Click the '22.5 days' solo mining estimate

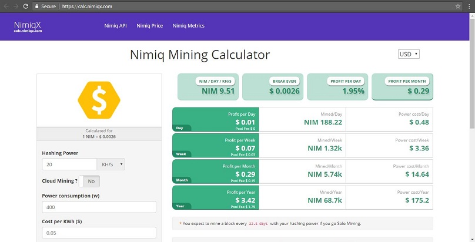[259, 224]
